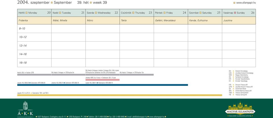
Task: Click 'DKJ Aukció: 3 hónapos DTB Auction 3m'
Action: (63, 73)
